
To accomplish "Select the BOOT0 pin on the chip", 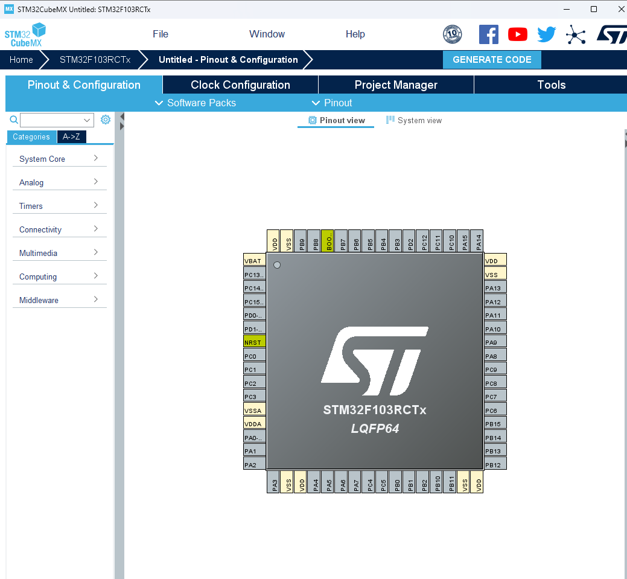I will (327, 240).
